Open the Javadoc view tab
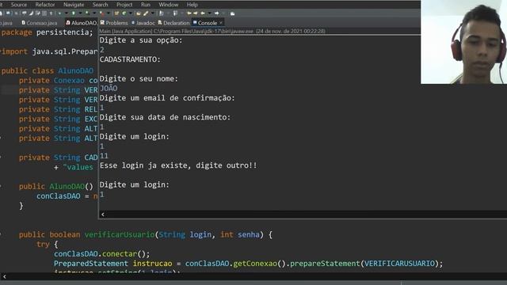 [x=143, y=23]
